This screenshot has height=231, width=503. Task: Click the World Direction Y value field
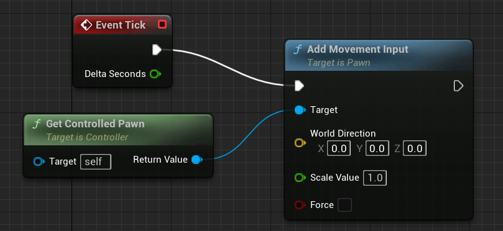pyautogui.click(x=377, y=148)
